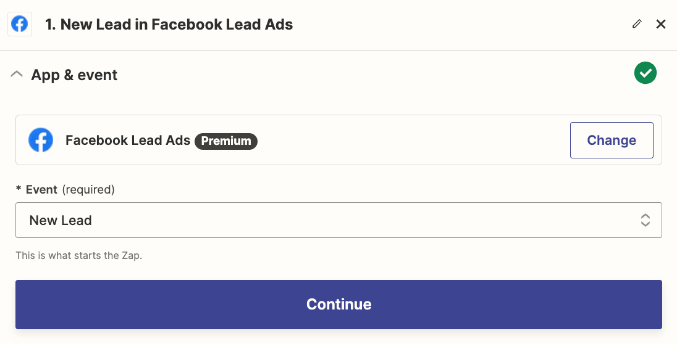Click the Facebook Lead Ads app icon
Screen dimensions: 677x344
(41, 141)
